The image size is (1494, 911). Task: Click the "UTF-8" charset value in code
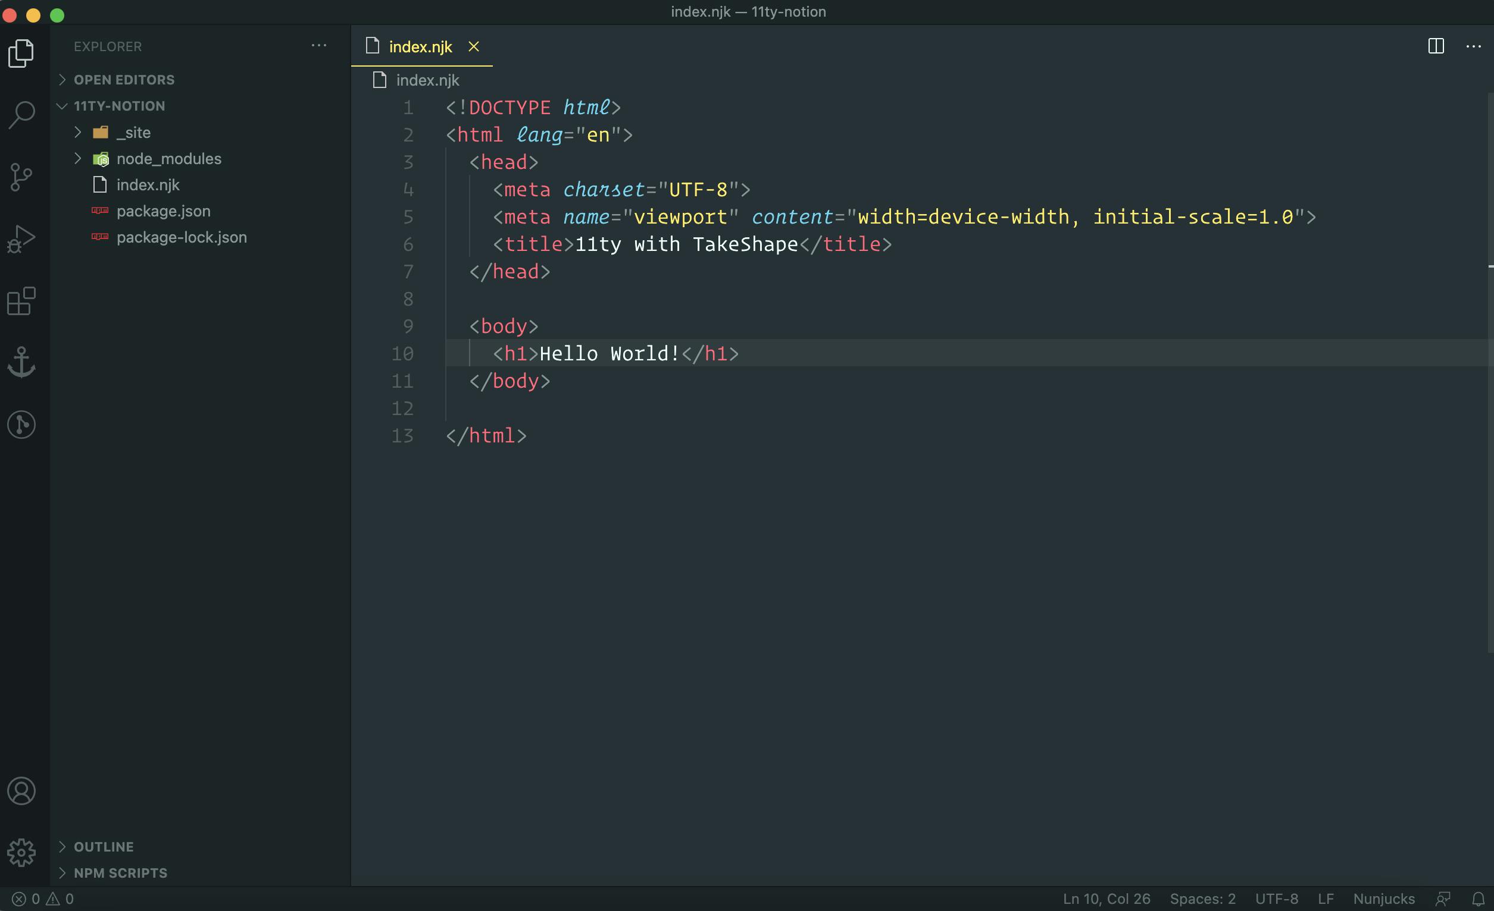(x=699, y=190)
